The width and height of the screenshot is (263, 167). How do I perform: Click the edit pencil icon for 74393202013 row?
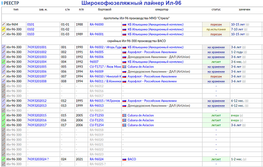[x=4, y=105]
